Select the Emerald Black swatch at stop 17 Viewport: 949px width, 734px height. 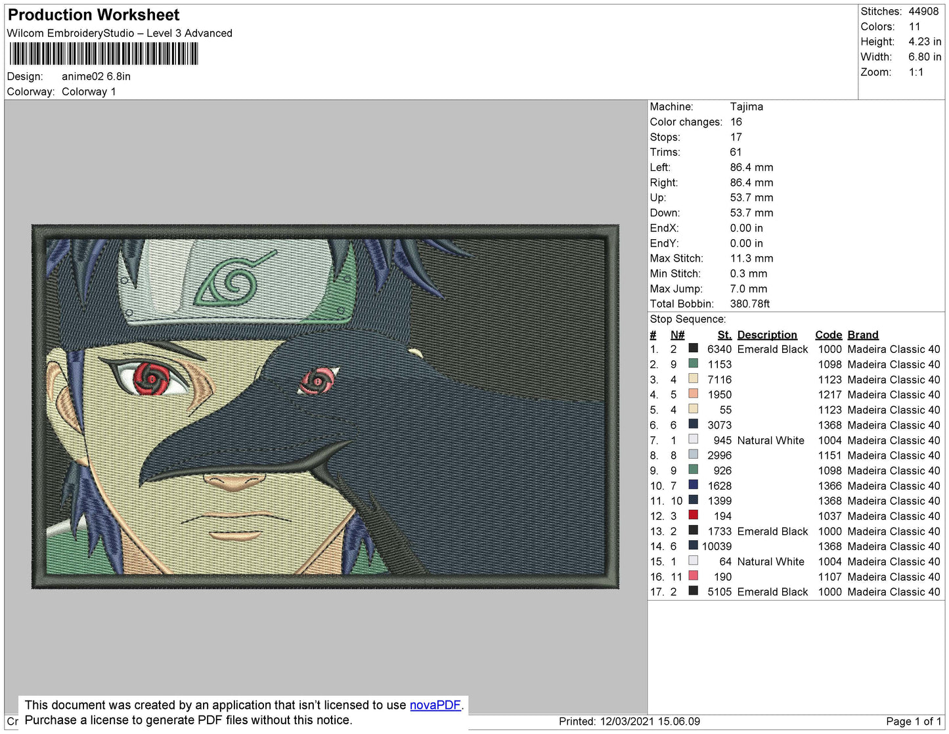click(694, 591)
